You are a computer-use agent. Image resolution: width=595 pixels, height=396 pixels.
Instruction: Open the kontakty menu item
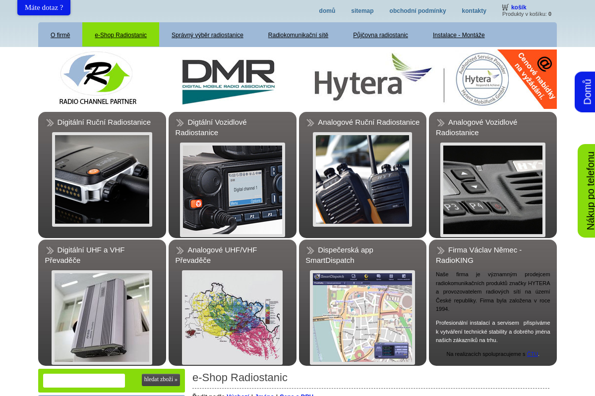(474, 10)
